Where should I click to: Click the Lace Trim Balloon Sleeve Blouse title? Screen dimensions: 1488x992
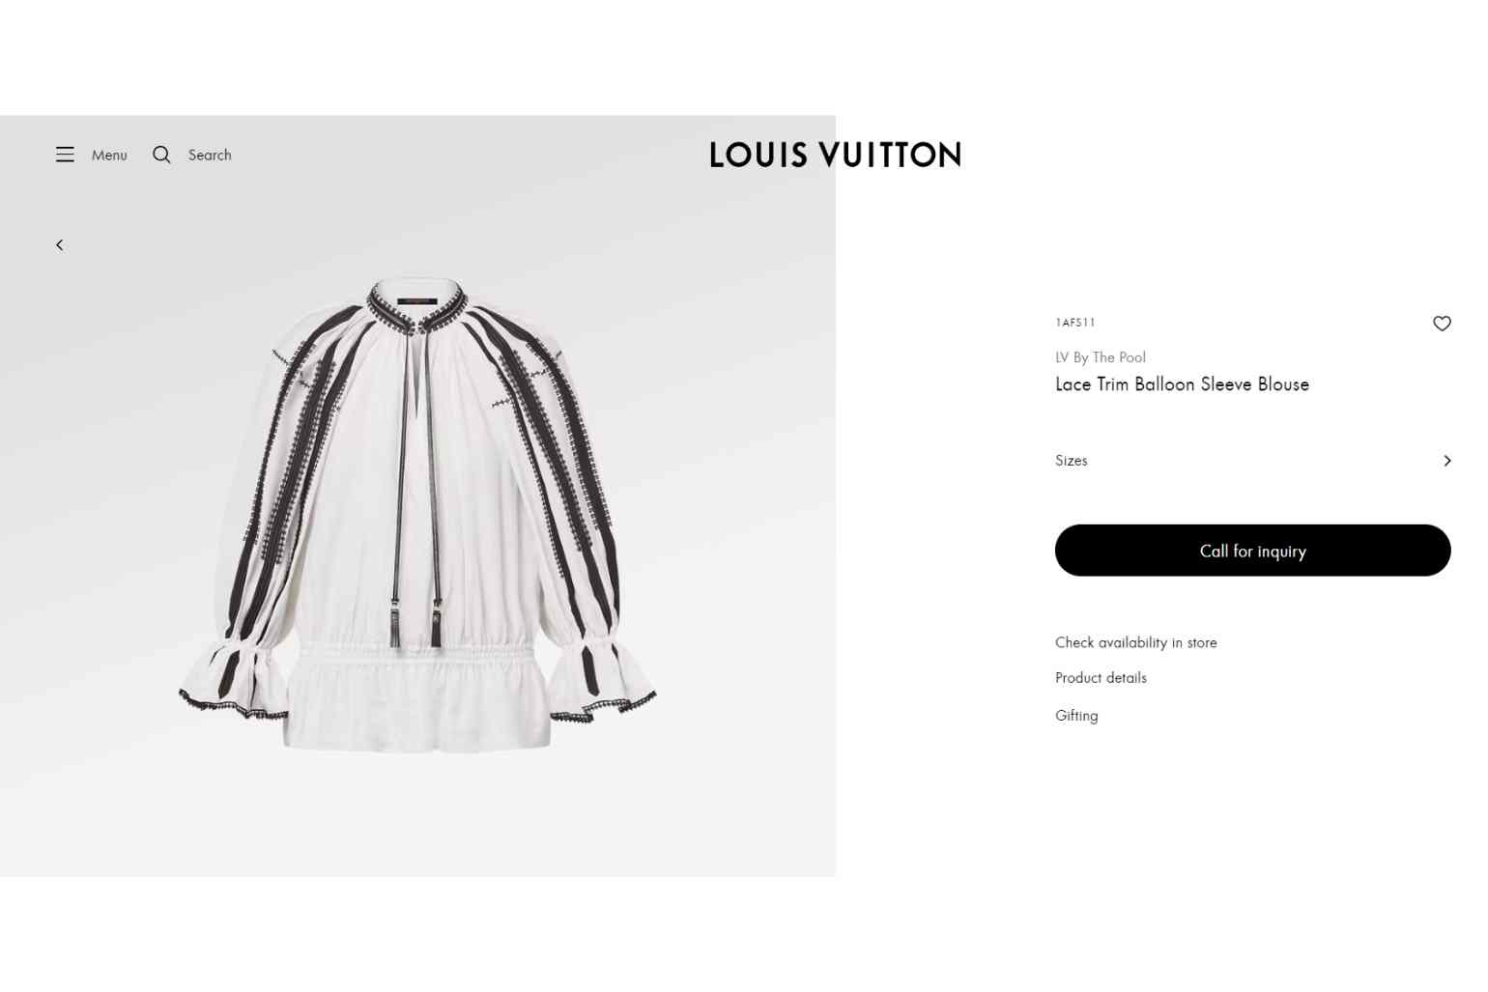1182,384
